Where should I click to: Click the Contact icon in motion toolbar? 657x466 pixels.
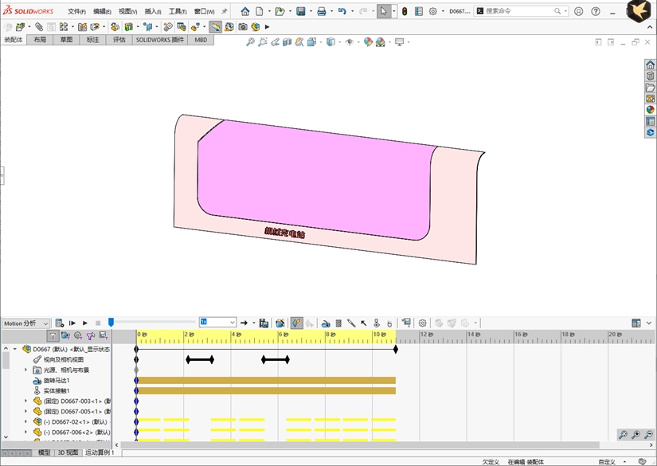click(376, 323)
